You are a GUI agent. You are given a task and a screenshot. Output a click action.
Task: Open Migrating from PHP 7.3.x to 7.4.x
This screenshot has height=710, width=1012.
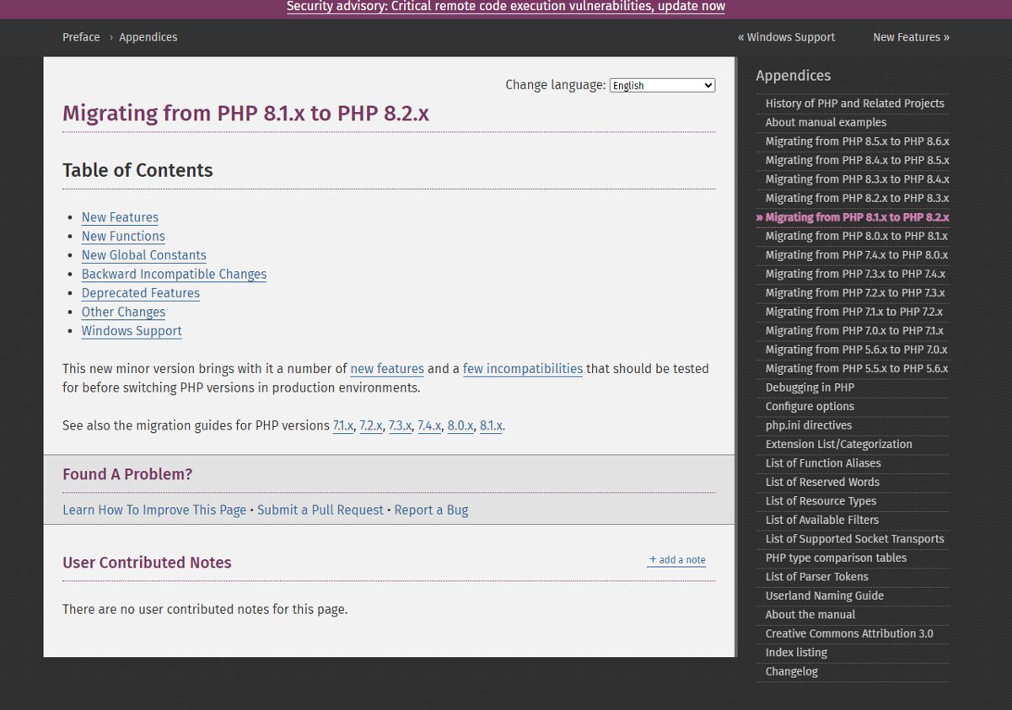pyautogui.click(x=855, y=274)
